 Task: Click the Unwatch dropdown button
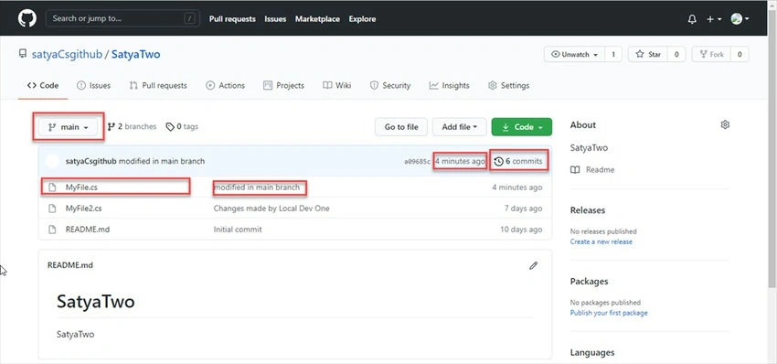574,55
